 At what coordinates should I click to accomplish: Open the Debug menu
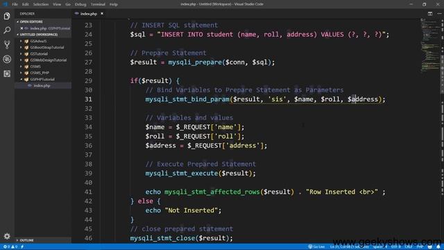pos(80,4)
